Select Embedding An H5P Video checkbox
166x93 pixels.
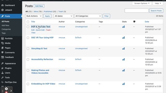point(28,84)
